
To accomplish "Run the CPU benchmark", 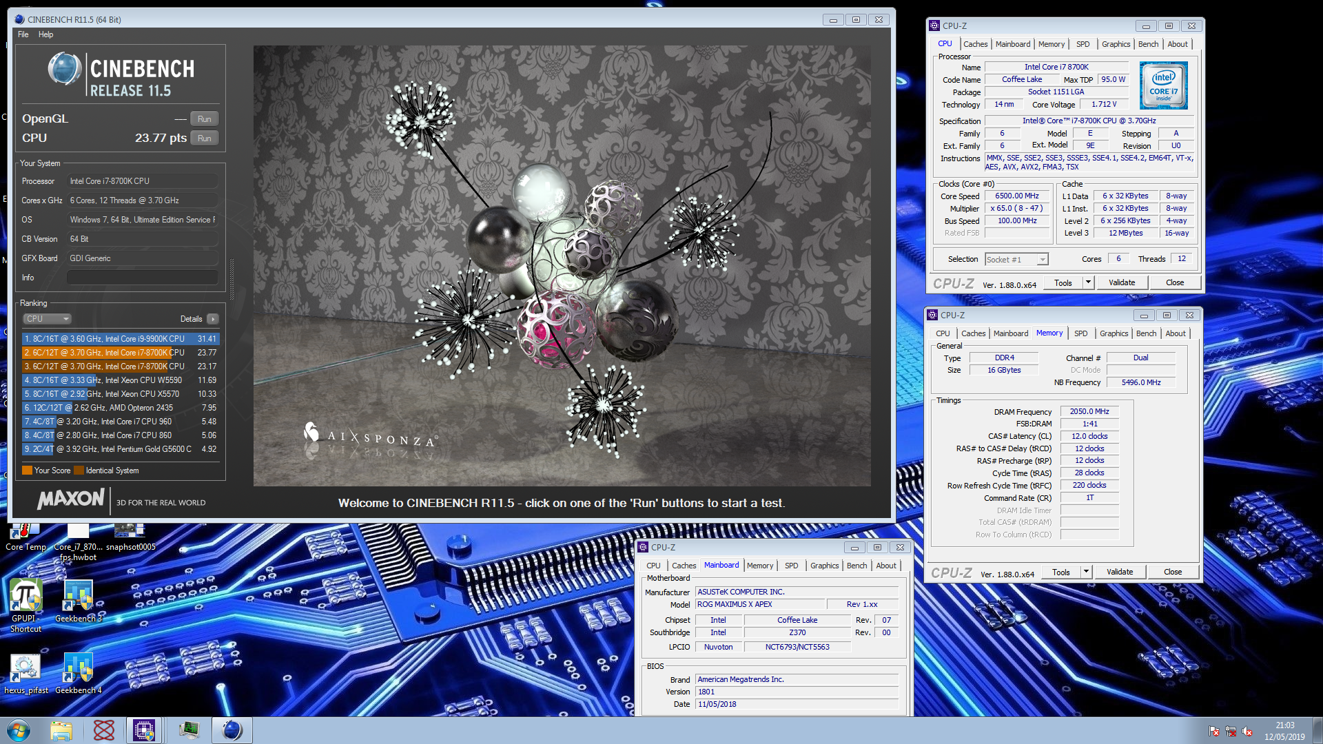I will pos(204,138).
